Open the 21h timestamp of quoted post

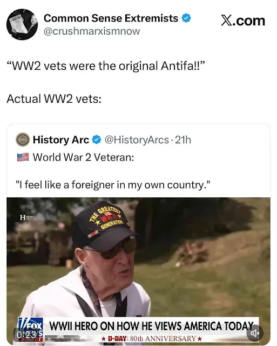(183, 140)
